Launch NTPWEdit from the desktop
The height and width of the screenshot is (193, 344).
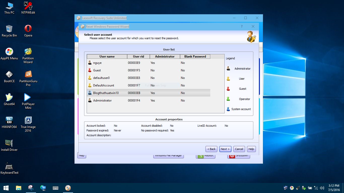coord(28,8)
